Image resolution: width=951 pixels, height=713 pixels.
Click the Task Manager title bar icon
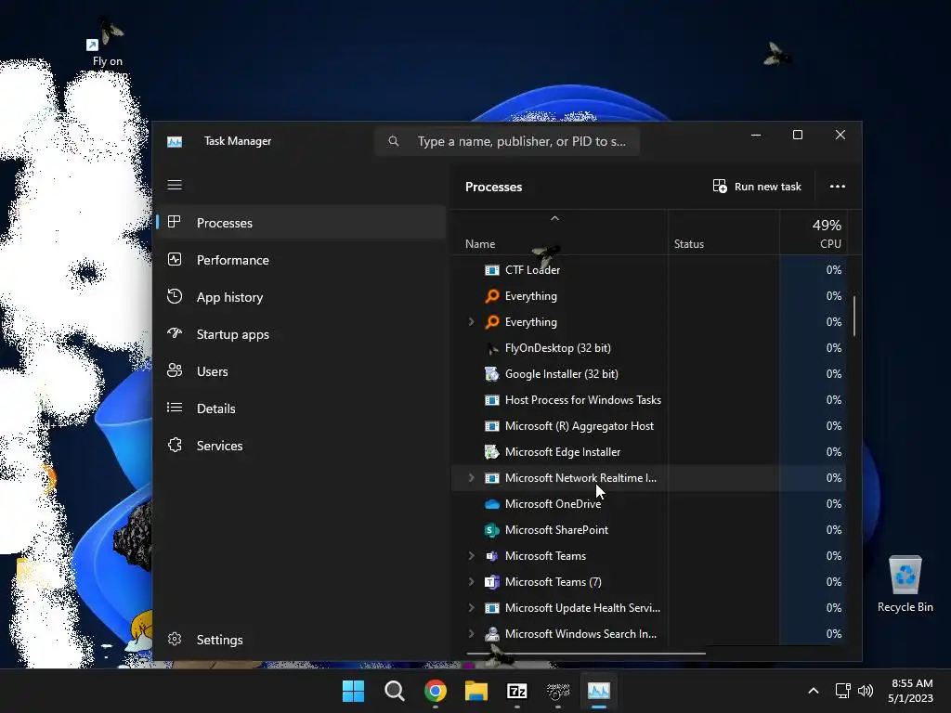pos(175,141)
